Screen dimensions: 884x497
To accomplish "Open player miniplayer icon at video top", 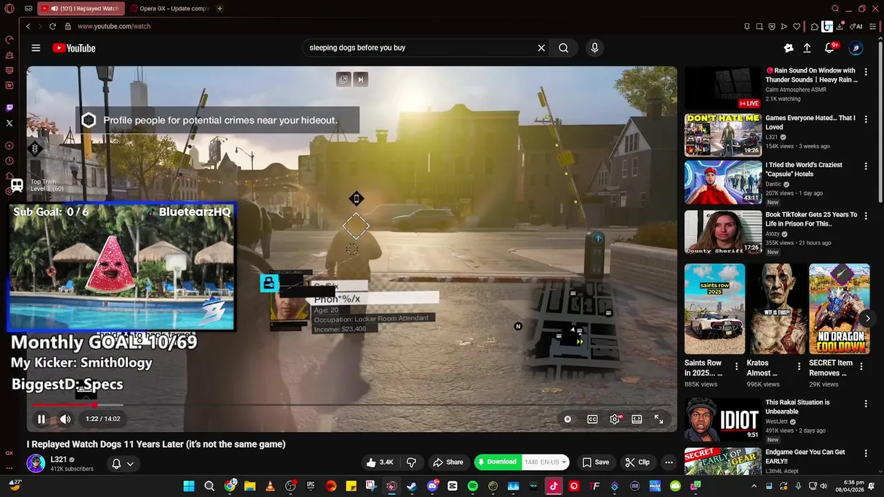I will click(343, 79).
